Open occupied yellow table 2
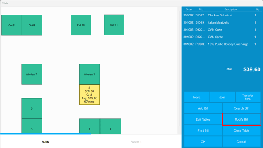263x148 pixels. click(x=89, y=95)
